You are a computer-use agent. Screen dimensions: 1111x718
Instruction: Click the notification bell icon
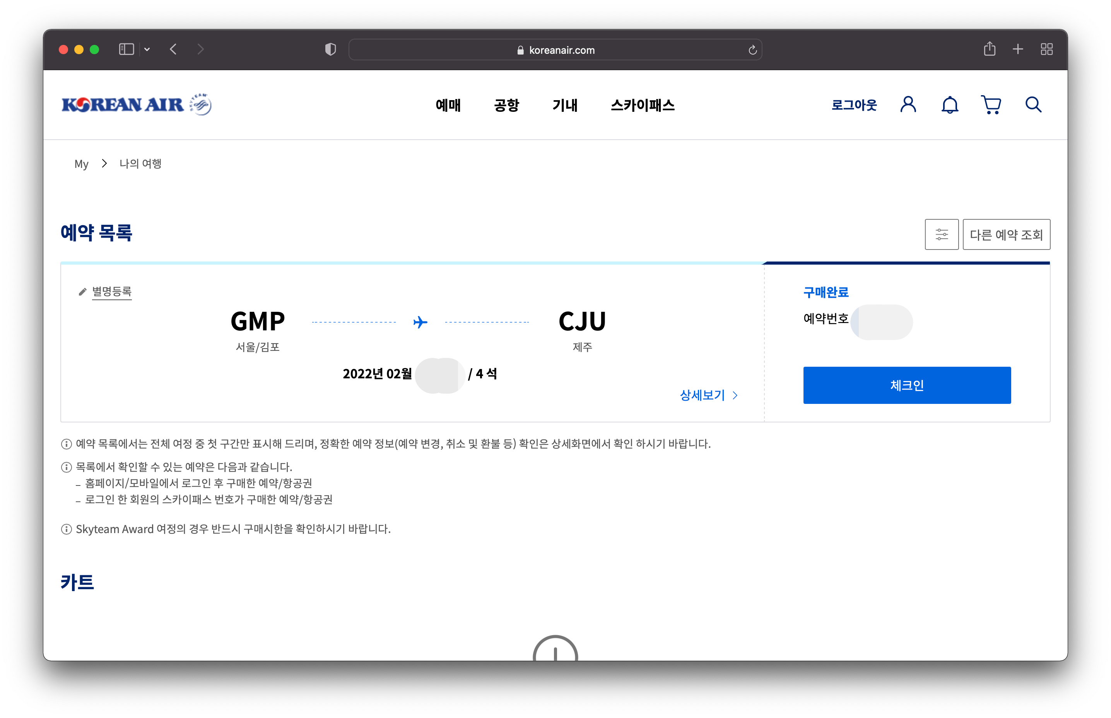[950, 105]
